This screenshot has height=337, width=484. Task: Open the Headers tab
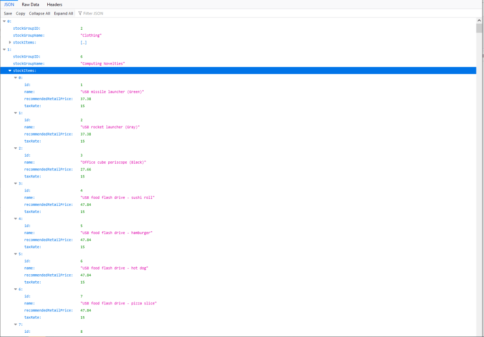point(54,4)
